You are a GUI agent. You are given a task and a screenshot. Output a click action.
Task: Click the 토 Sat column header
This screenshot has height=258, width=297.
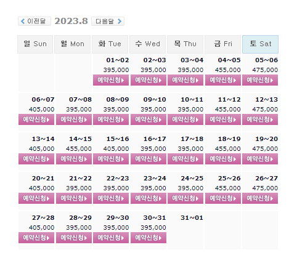[x=260, y=44]
